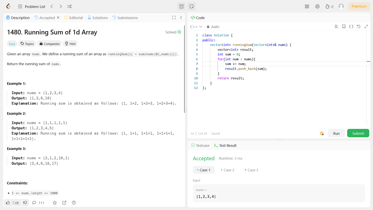Pick a random problem with shuffle icon

pyautogui.click(x=69, y=6)
